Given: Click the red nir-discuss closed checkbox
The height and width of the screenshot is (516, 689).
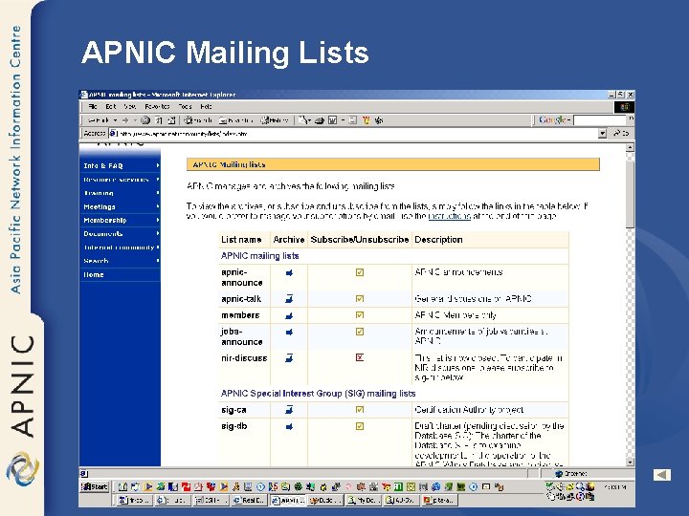Looking at the screenshot, I should (360, 357).
